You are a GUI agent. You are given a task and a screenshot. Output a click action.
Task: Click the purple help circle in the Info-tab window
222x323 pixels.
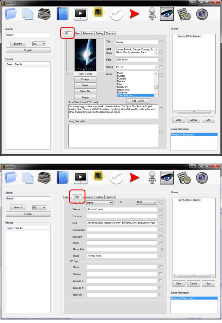click(x=202, y=14)
